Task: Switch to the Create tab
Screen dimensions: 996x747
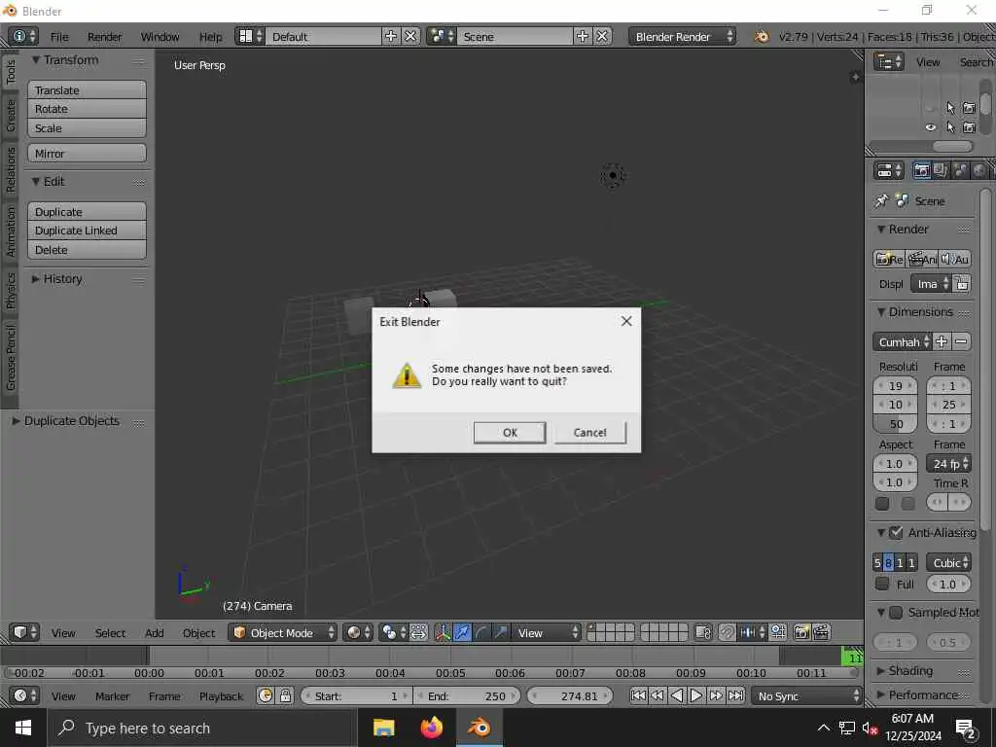Action: pos(10,116)
